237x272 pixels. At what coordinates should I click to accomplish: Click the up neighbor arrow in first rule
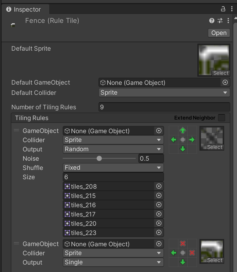[183, 131]
